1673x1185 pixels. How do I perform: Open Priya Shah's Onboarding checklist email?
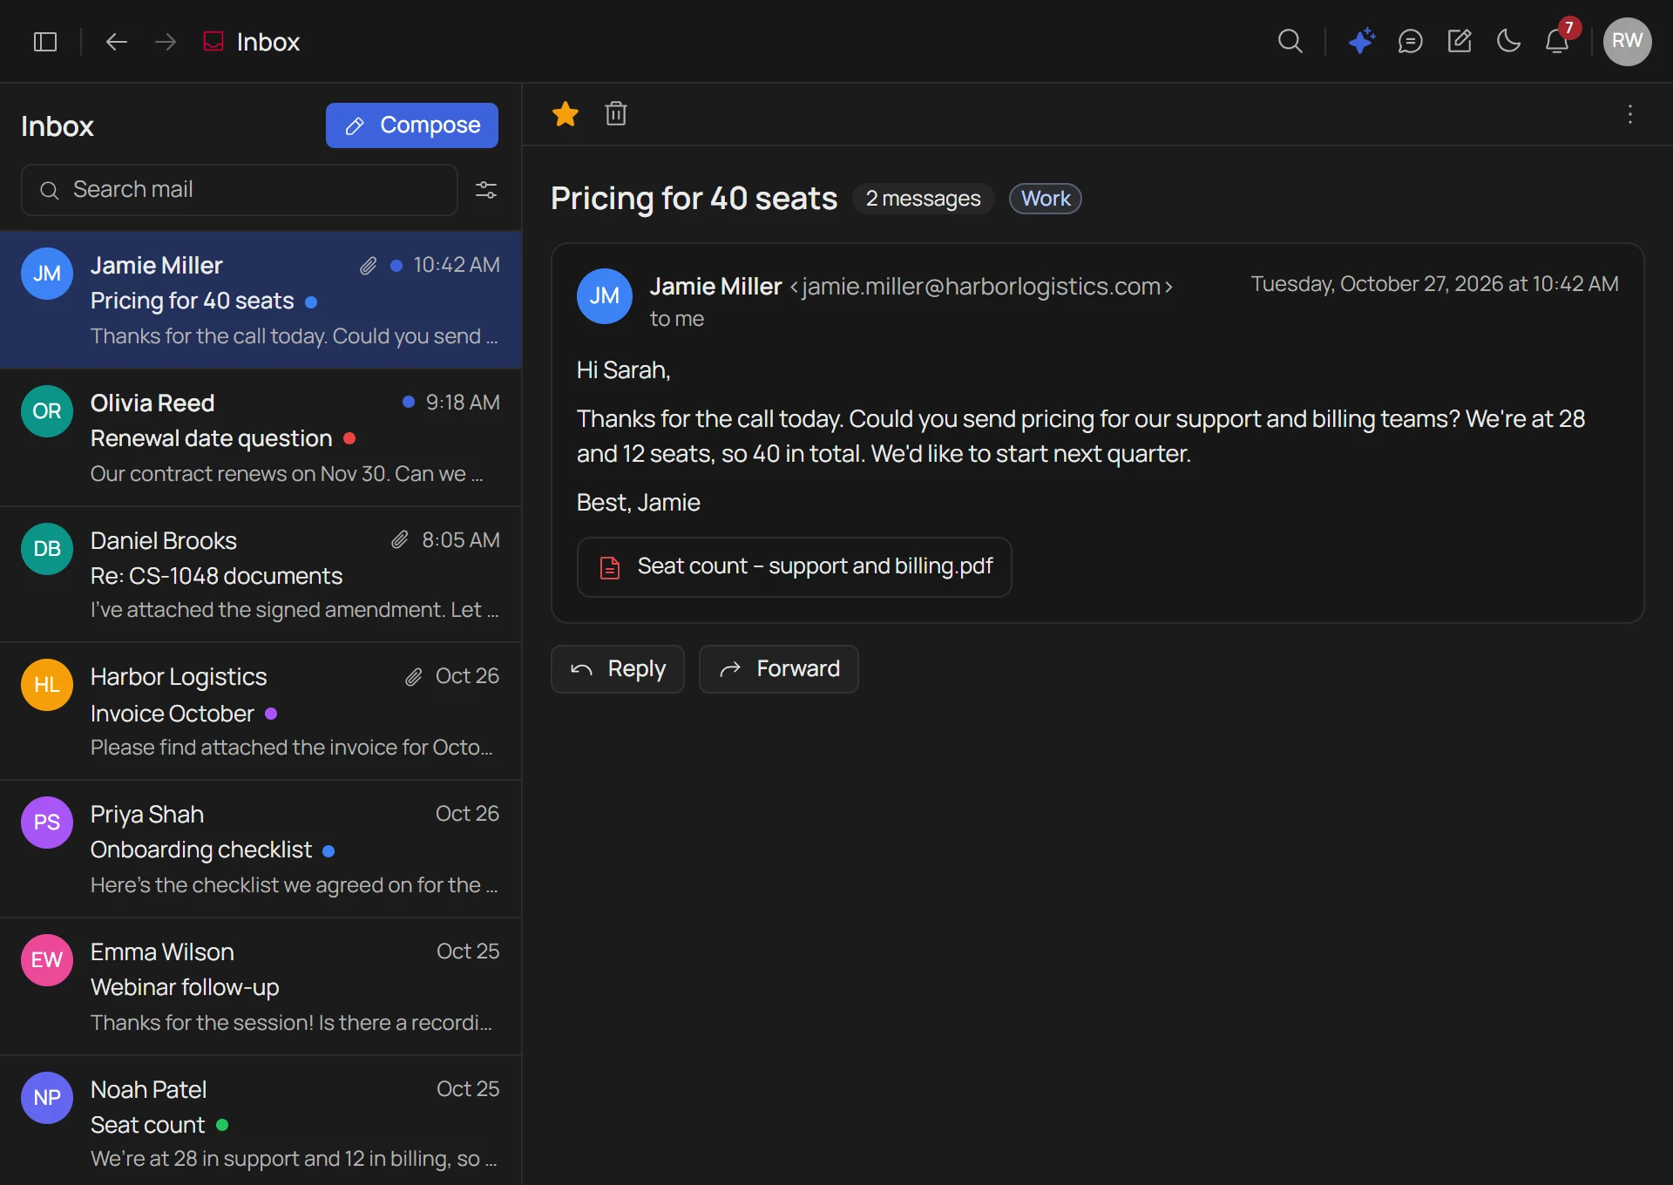coord(261,850)
